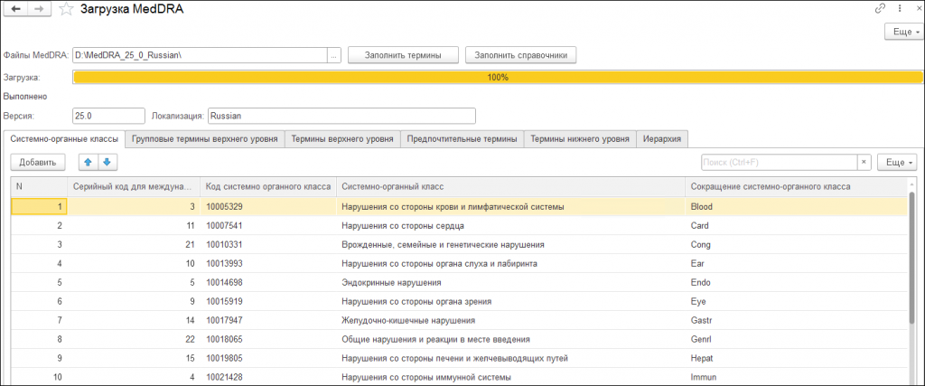Image resolution: width=925 pixels, height=386 pixels.
Task: Browse for MedDRA files folder with ellipsis
Action: tap(333, 55)
